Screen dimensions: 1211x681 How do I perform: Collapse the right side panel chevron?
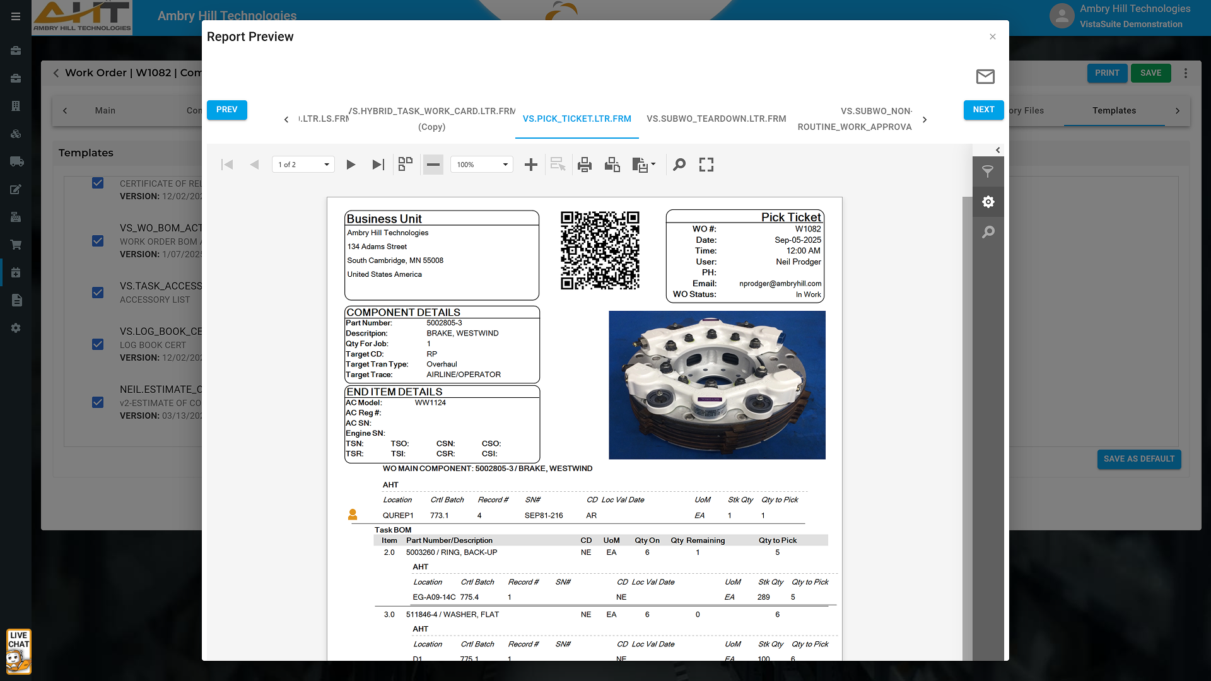coord(998,150)
